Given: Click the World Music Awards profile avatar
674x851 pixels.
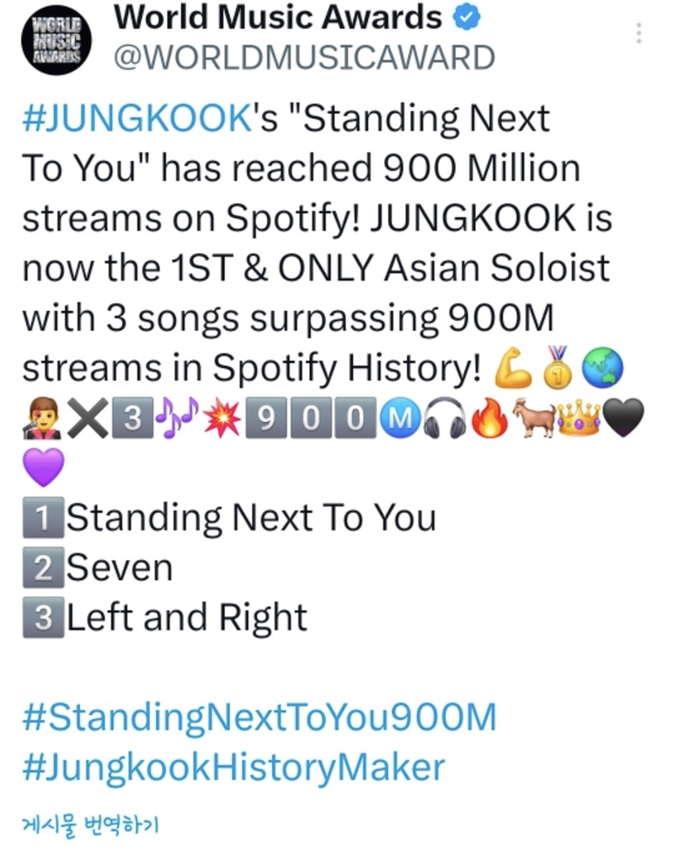Looking at the screenshot, I should (56, 40).
